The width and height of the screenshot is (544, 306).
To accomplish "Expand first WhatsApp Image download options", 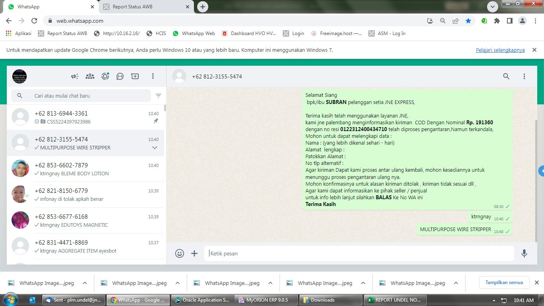I will [85, 283].
